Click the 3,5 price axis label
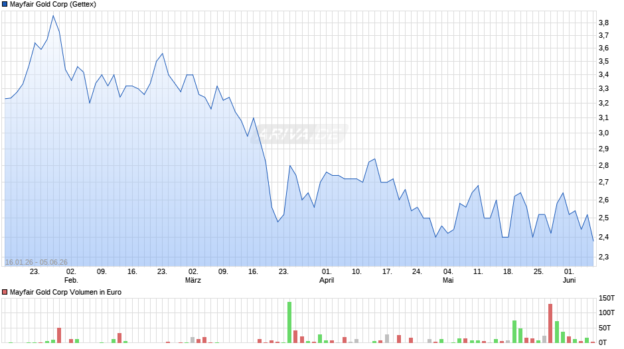 603,61
